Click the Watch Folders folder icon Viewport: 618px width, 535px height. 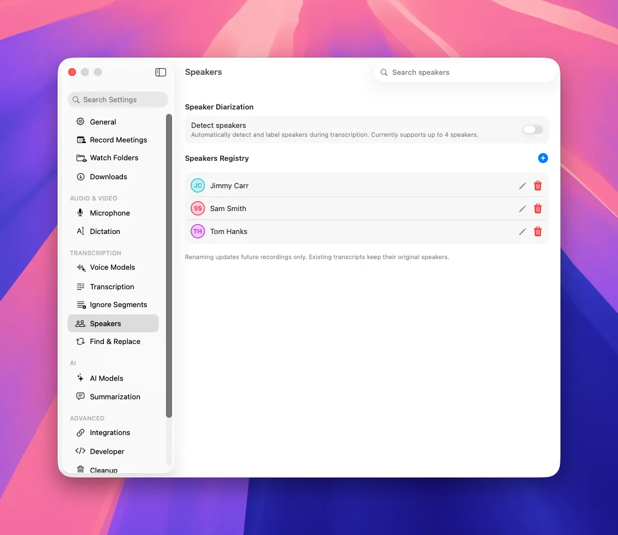81,158
